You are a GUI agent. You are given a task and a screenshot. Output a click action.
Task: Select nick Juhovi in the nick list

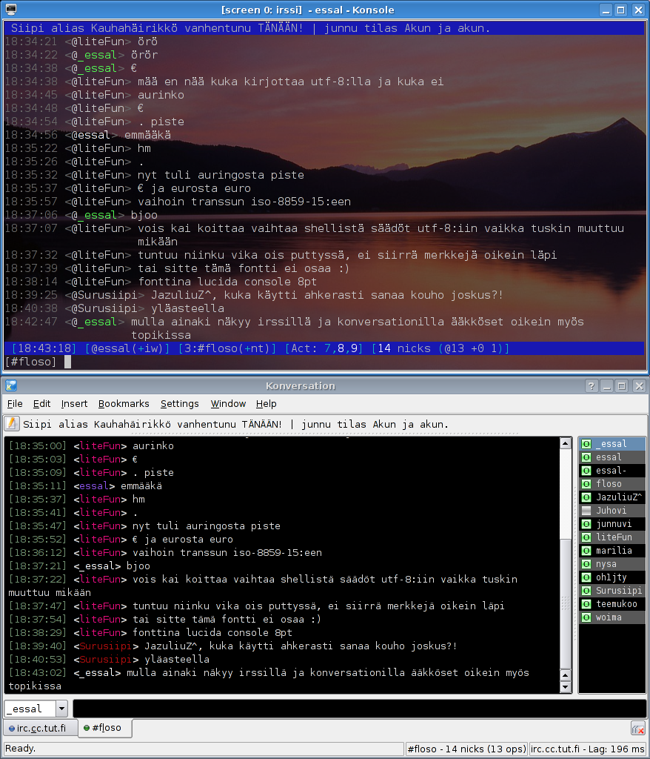coord(612,511)
